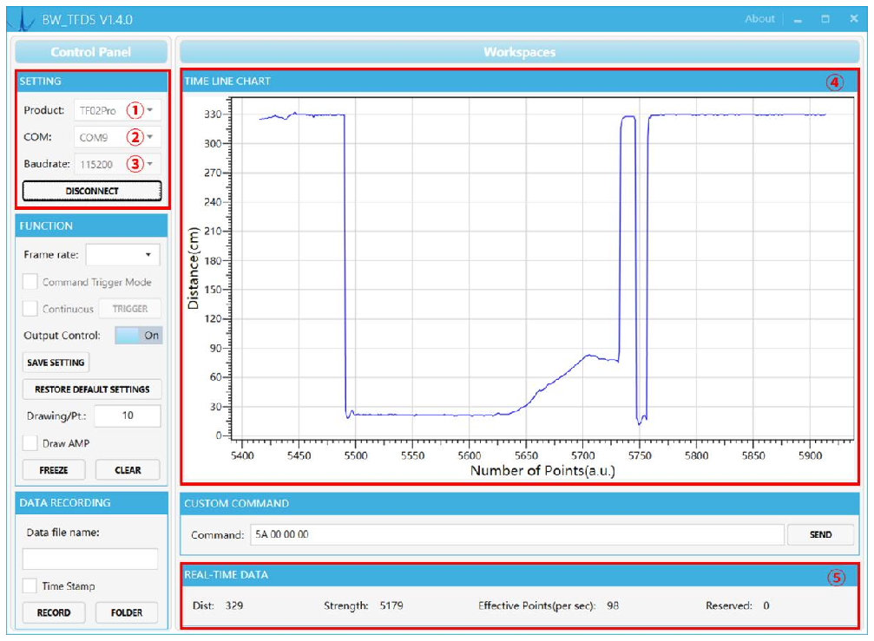Click the CUSTOM COMMAND header

click(520, 503)
